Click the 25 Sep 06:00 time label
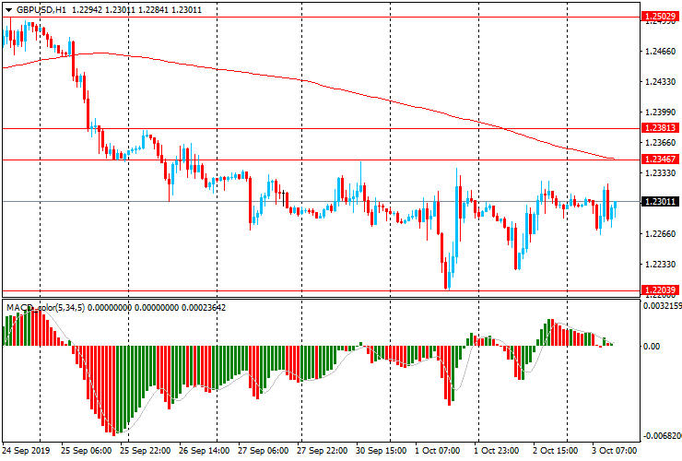 point(86,451)
